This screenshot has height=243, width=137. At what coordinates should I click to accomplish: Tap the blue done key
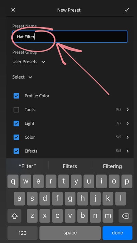(117, 233)
